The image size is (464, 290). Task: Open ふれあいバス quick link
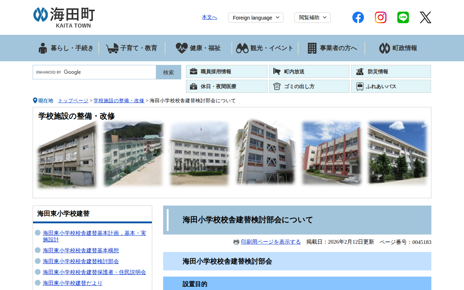391,86
